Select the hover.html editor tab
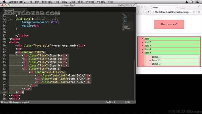 click(9, 10)
